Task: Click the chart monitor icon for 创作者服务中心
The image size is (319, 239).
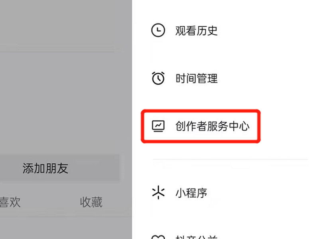Action: click(158, 126)
